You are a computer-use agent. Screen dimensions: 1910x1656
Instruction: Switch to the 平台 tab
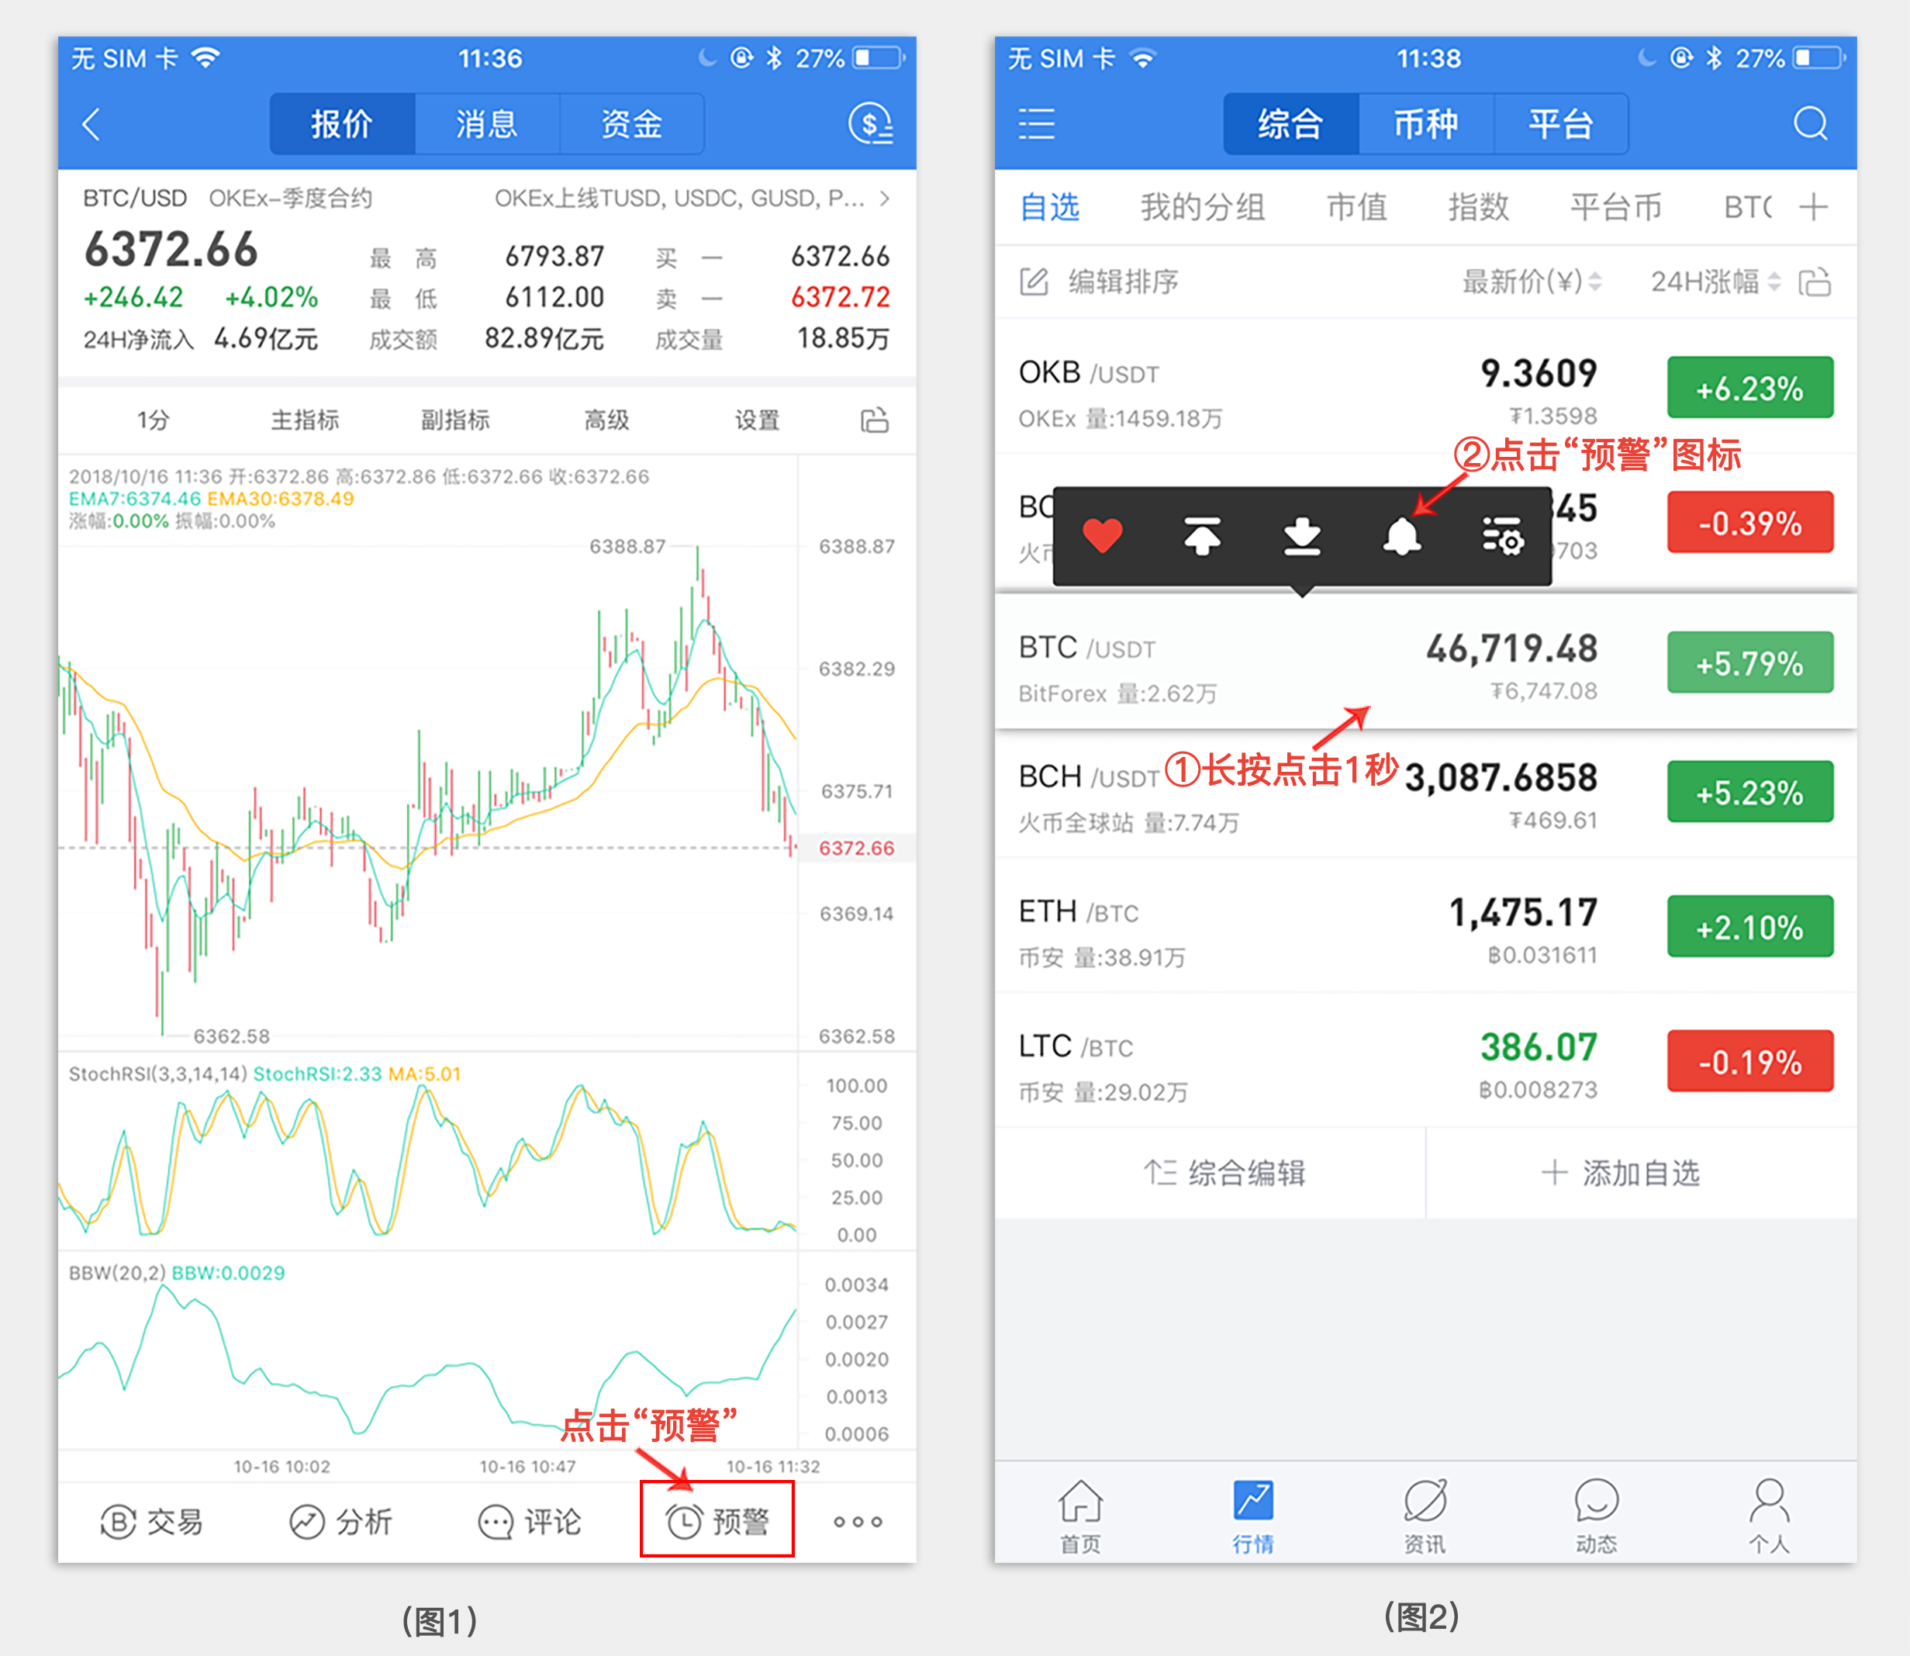coord(1561,124)
